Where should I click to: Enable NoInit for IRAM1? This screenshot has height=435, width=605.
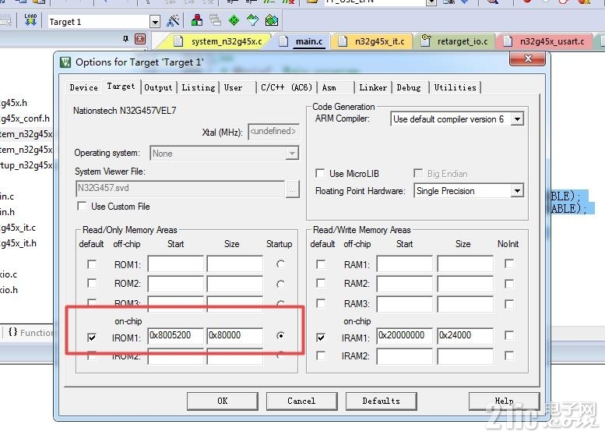pos(509,335)
